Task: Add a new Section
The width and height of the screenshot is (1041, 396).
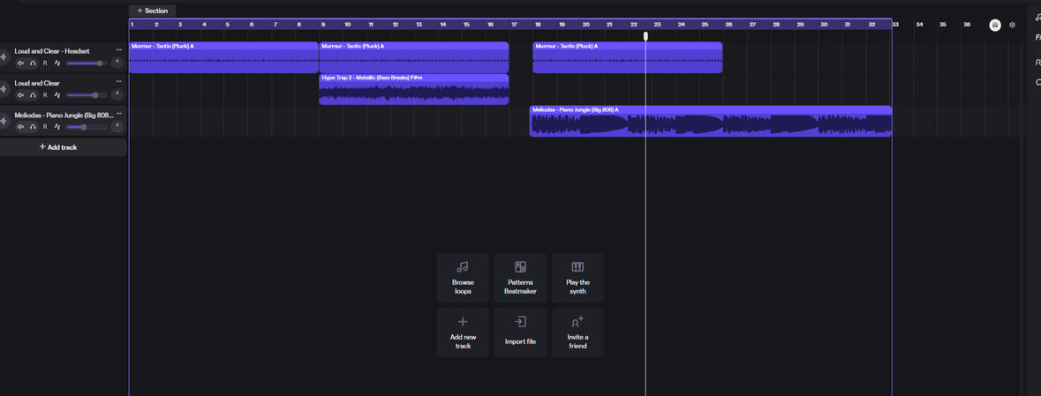Action: coord(153,11)
